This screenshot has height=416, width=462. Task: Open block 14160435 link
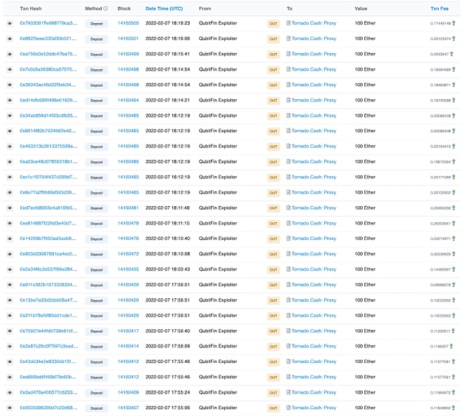click(128, 269)
